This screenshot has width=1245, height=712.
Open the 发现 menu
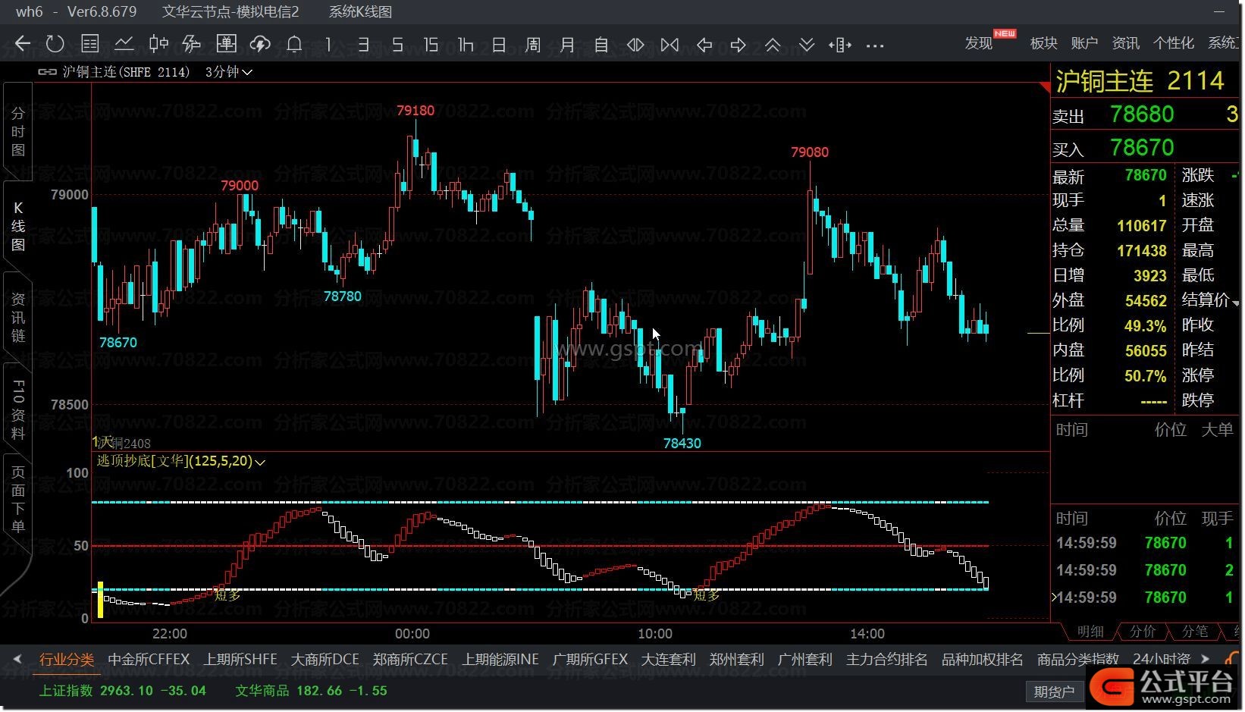coord(979,43)
